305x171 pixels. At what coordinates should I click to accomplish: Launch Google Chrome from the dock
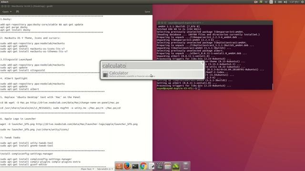(143, 166)
